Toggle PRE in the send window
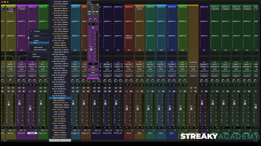The width and height of the screenshot is (261, 146). [93, 12]
